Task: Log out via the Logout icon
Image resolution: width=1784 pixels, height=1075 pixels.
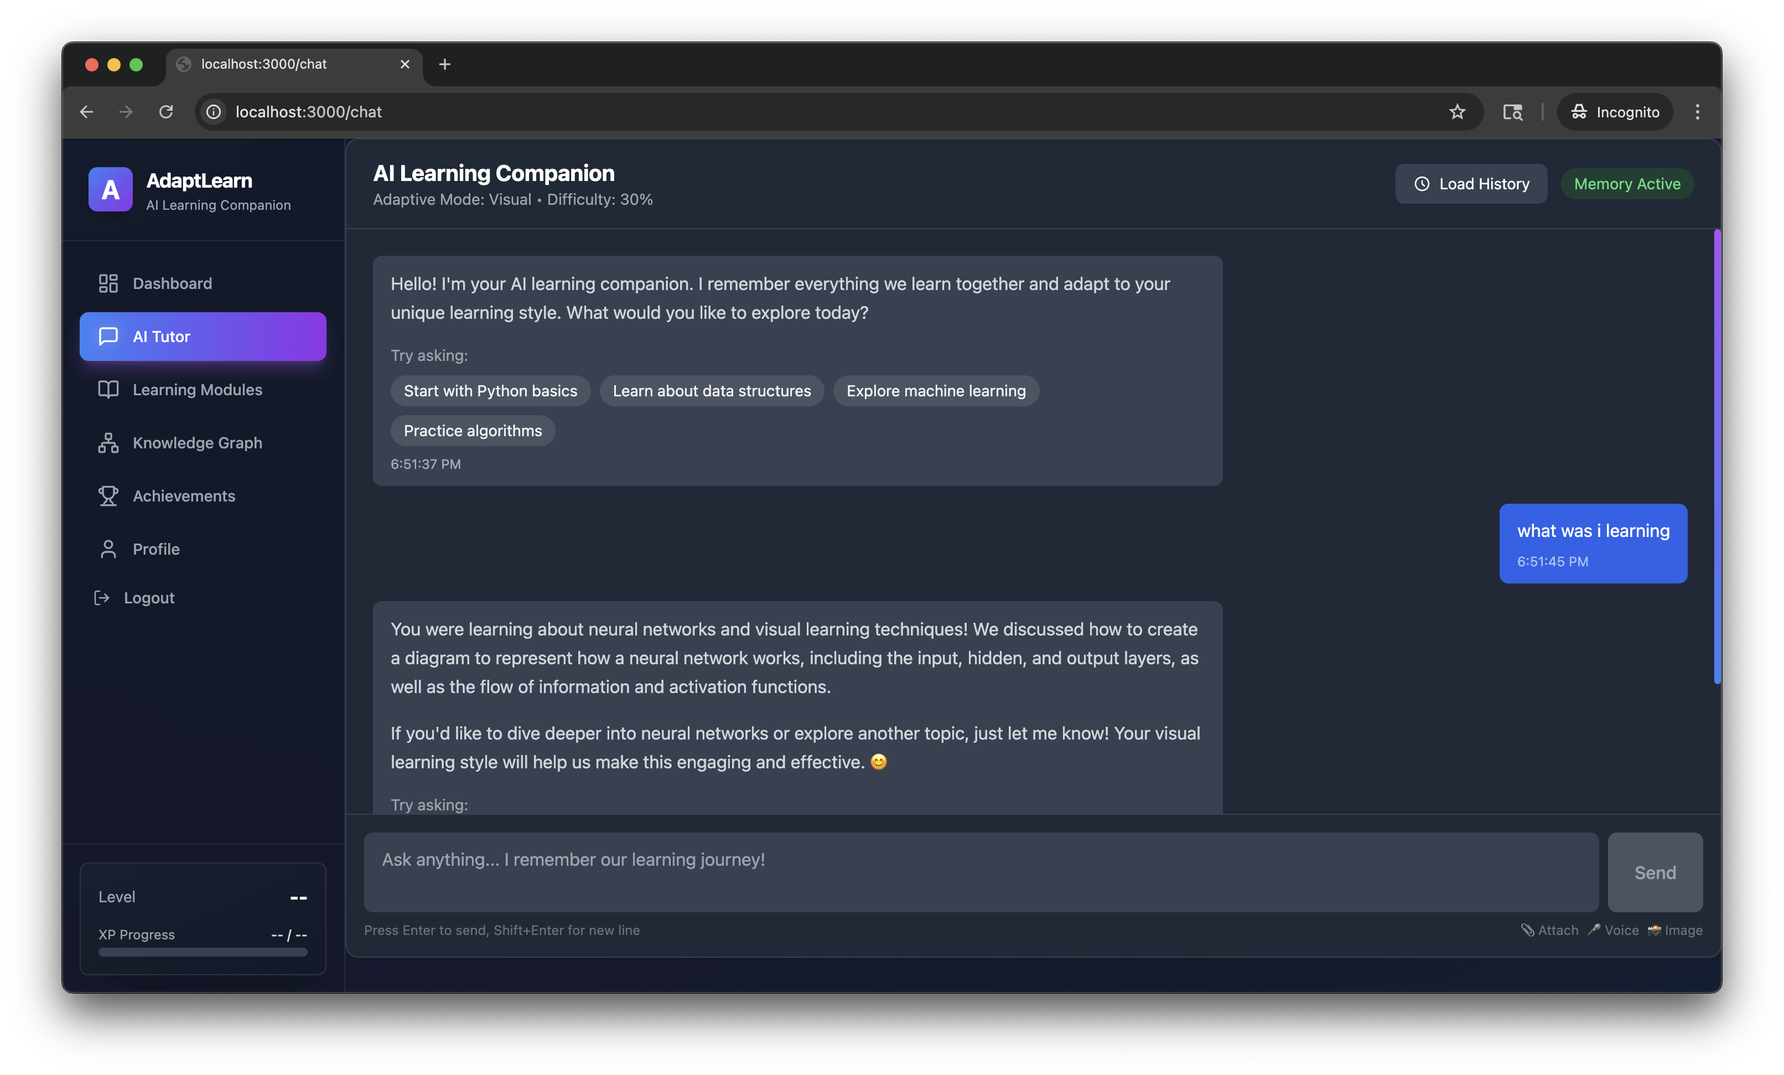Action: tap(102, 598)
